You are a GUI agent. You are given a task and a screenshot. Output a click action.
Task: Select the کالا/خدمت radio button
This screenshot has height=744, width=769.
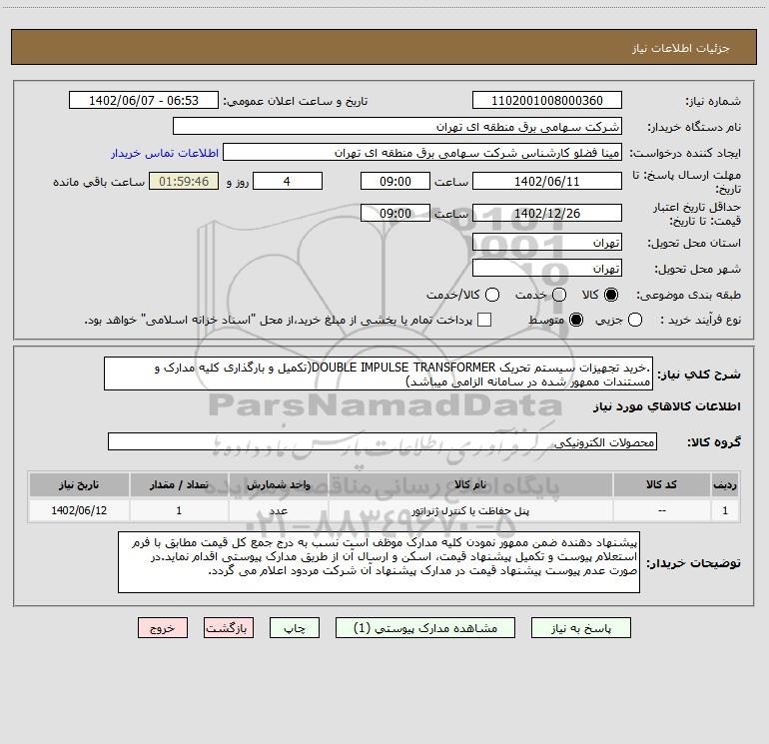492,295
